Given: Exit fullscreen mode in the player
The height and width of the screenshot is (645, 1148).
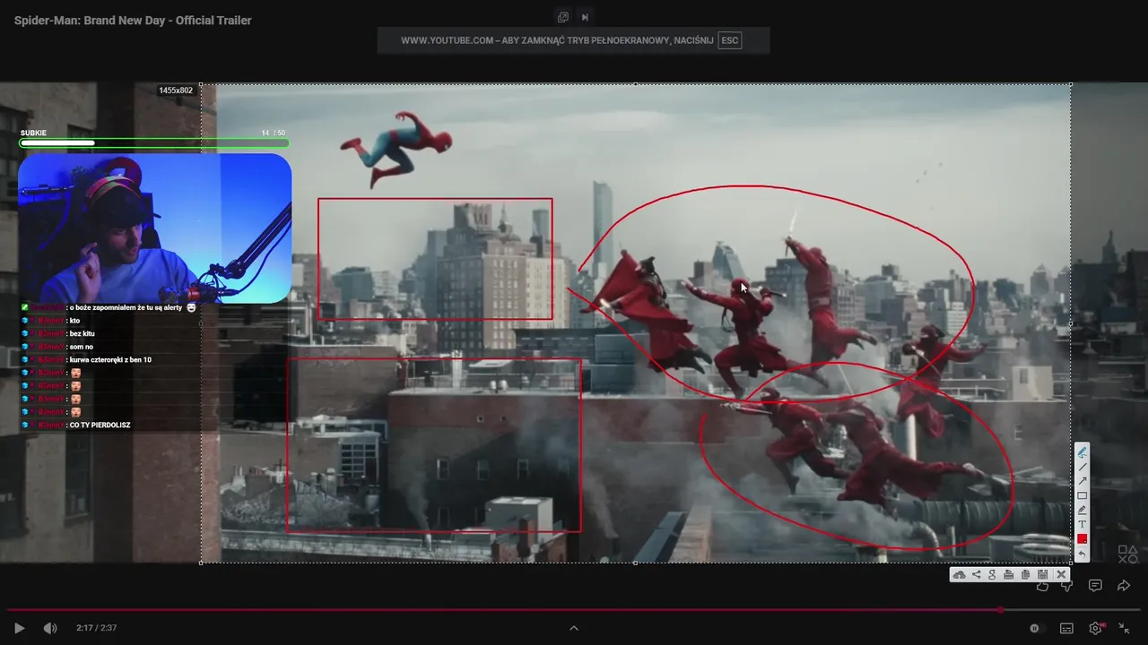Looking at the screenshot, I should click(x=1125, y=628).
